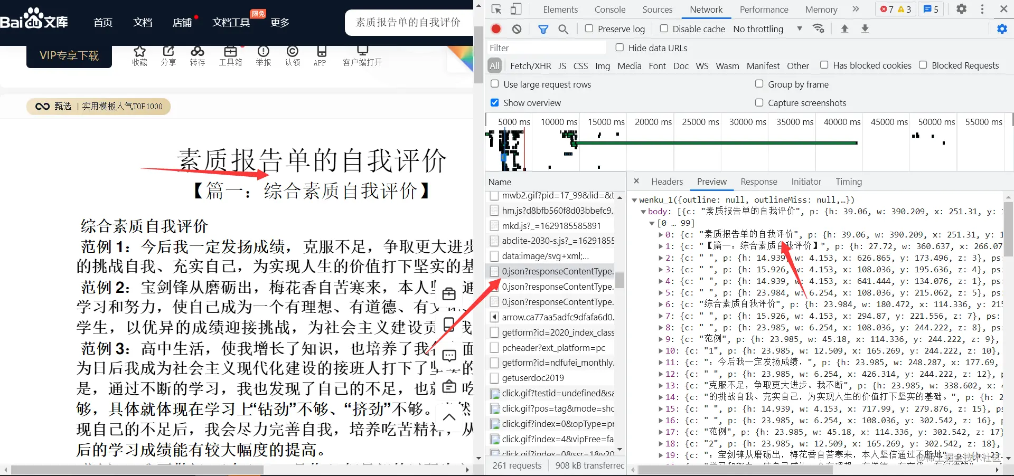
Task: Open the Headers tab of the request
Action: (x=667, y=182)
